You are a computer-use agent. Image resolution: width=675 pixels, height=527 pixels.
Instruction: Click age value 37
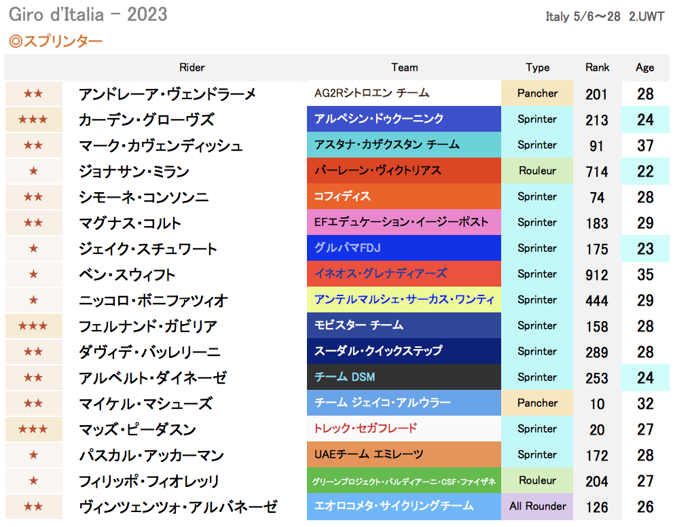coord(645,145)
